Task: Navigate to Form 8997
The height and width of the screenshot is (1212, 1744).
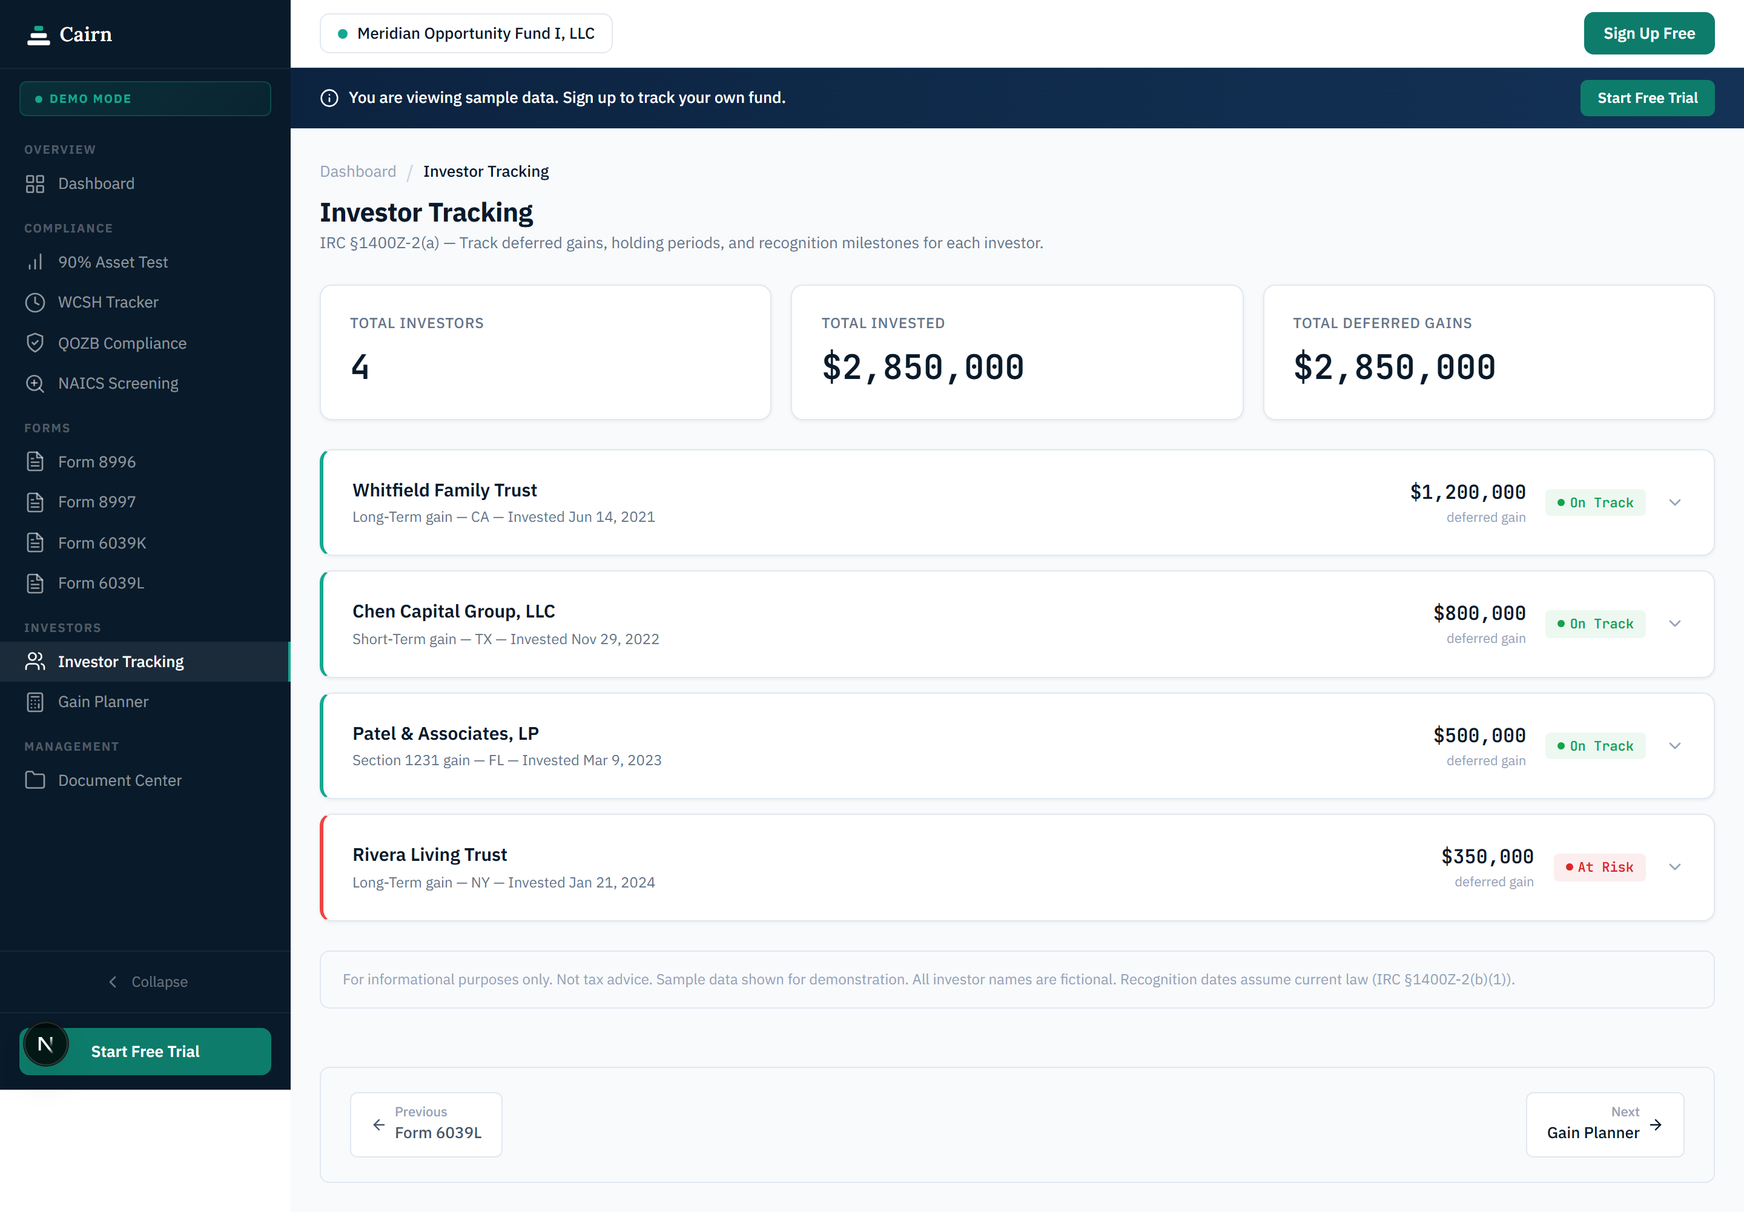Action: click(145, 502)
